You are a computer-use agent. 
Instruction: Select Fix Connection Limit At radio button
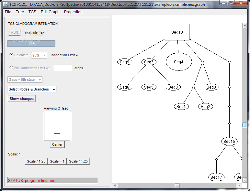coord(11,68)
